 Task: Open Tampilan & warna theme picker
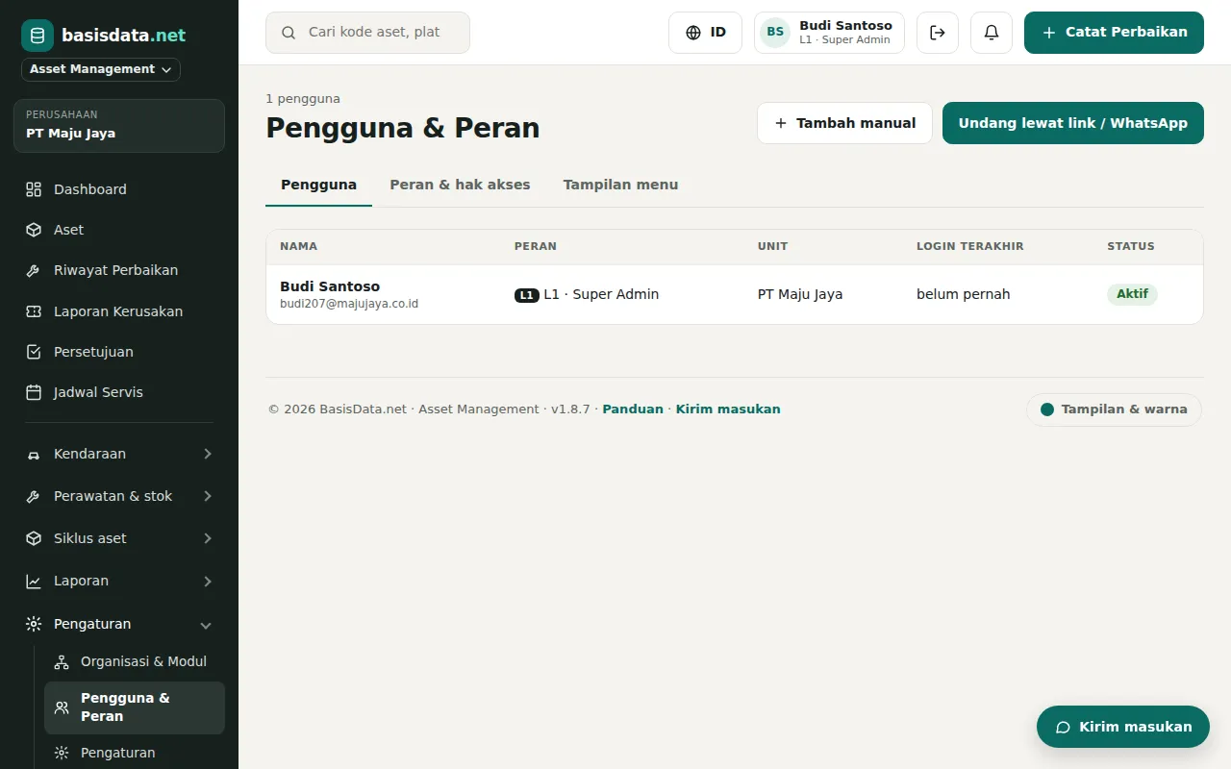(x=1114, y=409)
